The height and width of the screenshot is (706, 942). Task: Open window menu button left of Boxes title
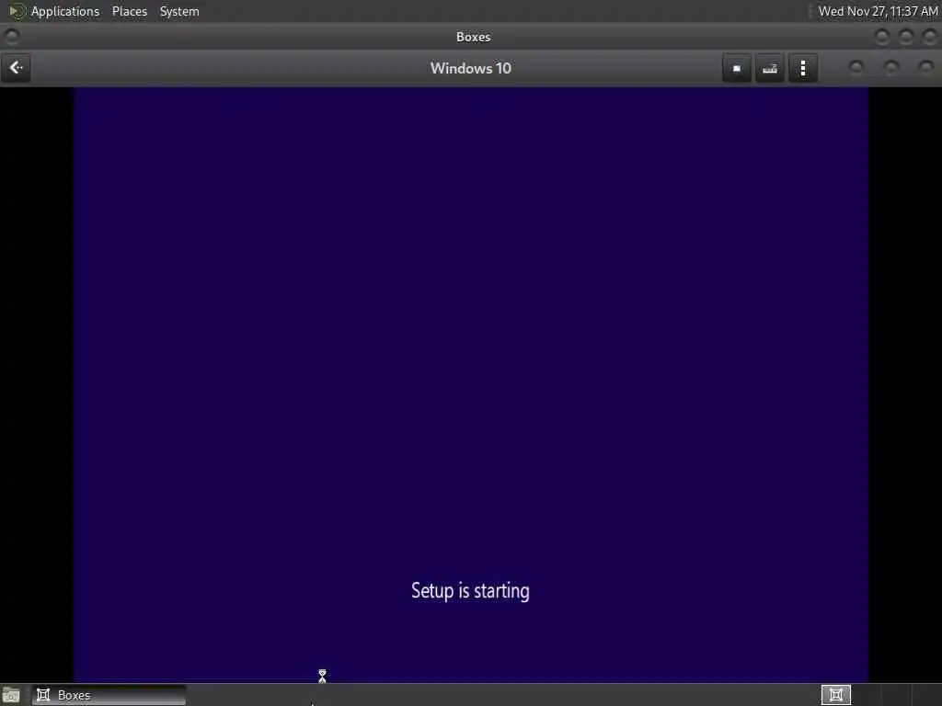[x=11, y=37]
